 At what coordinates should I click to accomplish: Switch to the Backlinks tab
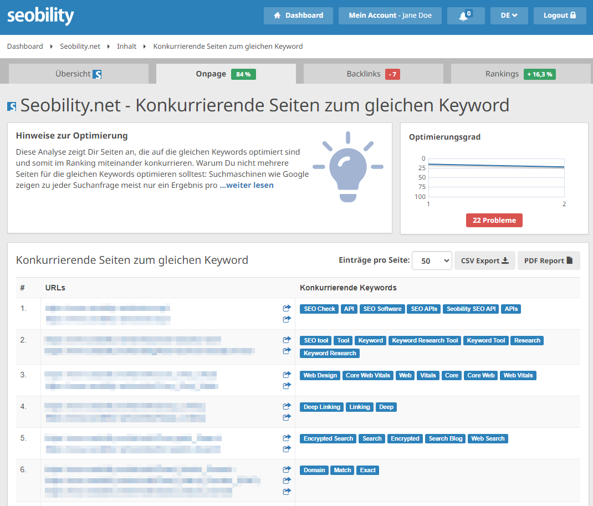tap(374, 74)
